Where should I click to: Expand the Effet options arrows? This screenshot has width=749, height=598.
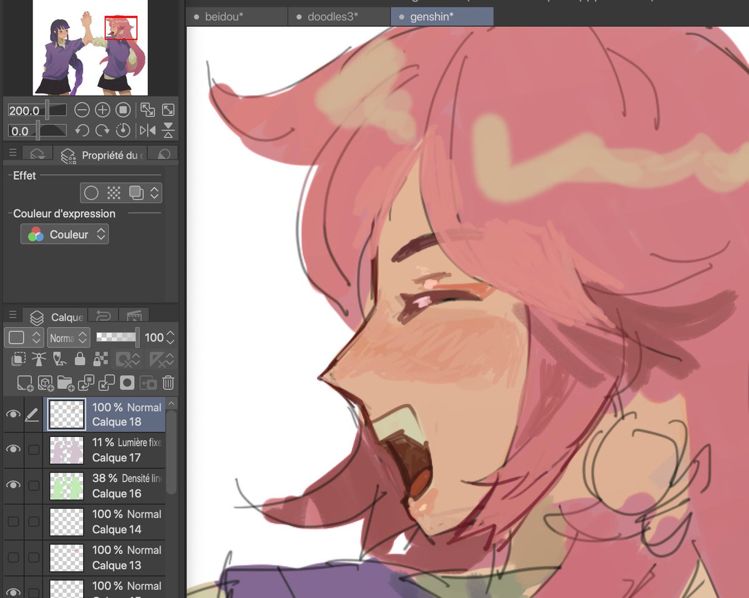[155, 193]
